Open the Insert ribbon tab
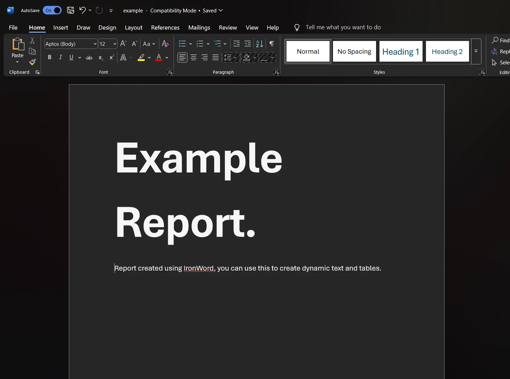 (61, 28)
